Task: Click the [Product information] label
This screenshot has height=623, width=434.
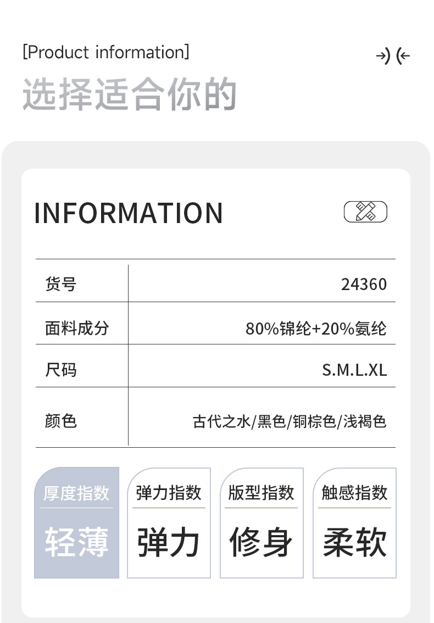Action: click(x=106, y=53)
